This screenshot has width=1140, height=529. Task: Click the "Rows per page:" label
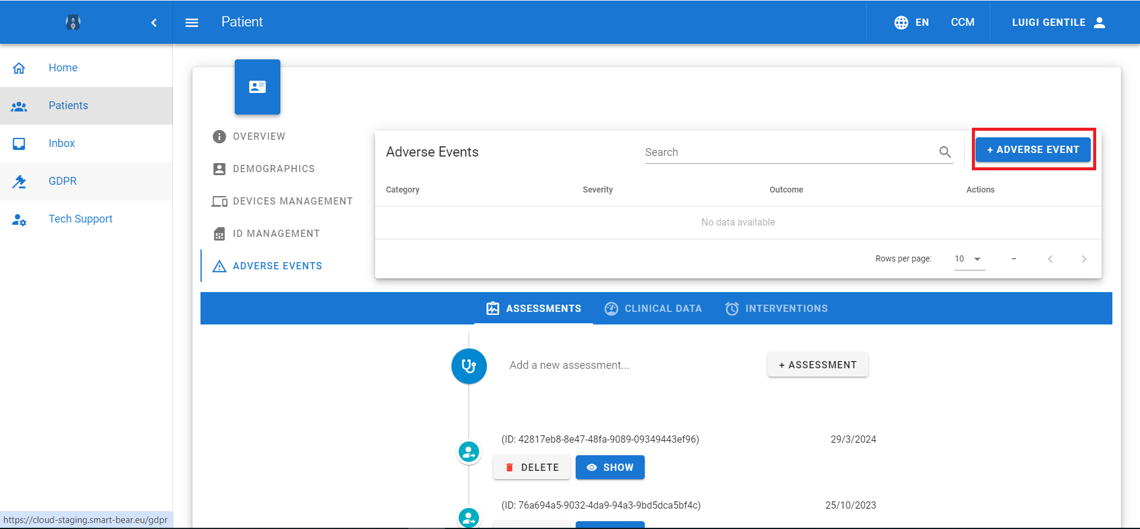(903, 259)
